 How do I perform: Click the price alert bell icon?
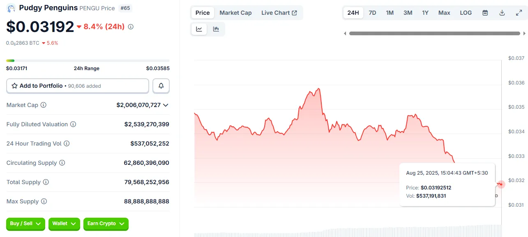[161, 86]
